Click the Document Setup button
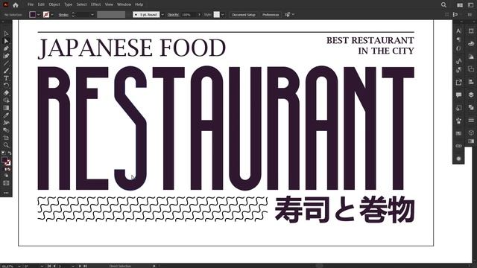477x268 pixels. click(244, 15)
